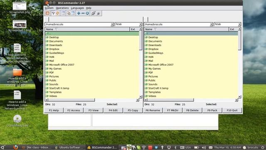Open Screenshot-1.png on the desktop
This screenshot has height=150, width=266.
pos(20,26)
